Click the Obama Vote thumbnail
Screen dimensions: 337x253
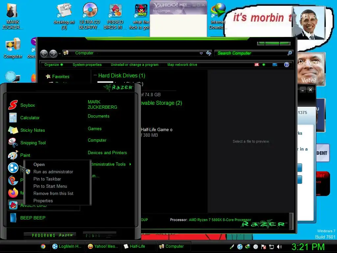coord(309,23)
